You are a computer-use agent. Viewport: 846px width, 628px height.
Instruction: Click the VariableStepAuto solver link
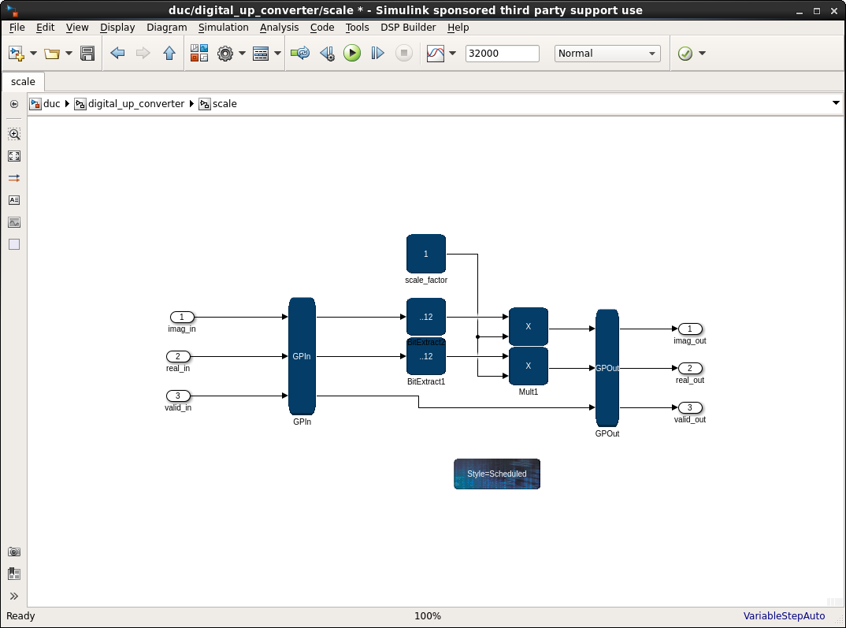pyautogui.click(x=784, y=616)
